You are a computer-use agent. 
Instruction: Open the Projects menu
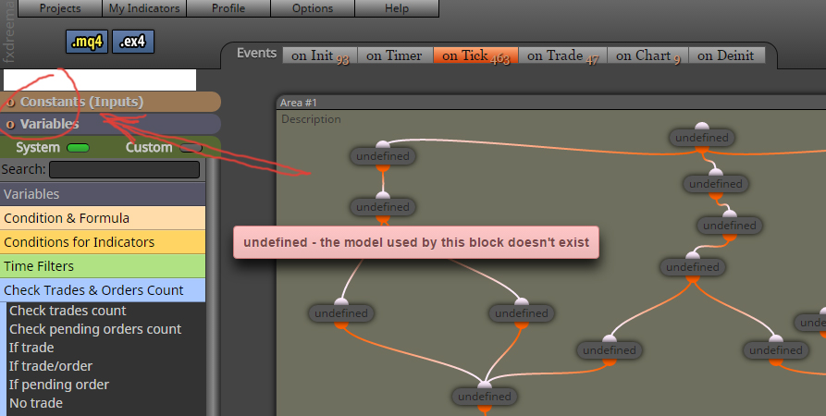60,8
